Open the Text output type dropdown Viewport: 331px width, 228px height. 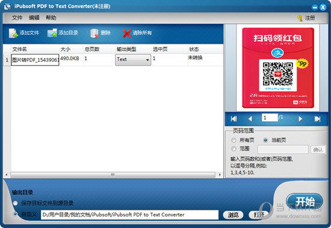133,60
